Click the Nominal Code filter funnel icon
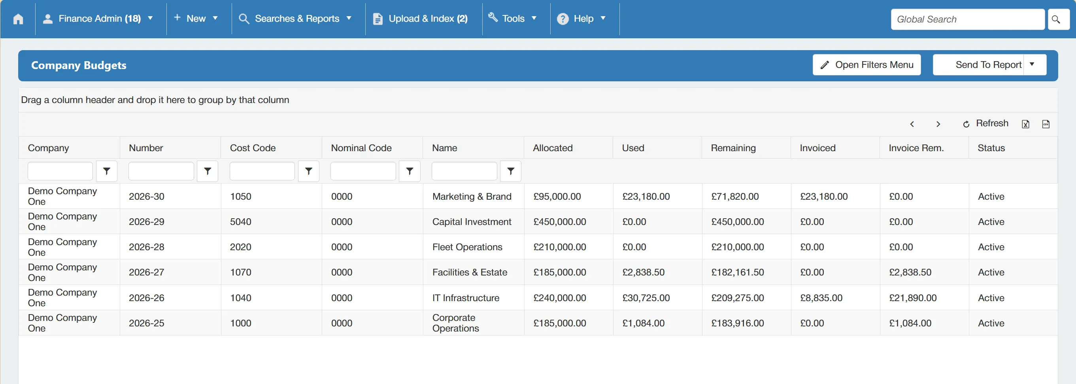1076x384 pixels. coord(410,171)
